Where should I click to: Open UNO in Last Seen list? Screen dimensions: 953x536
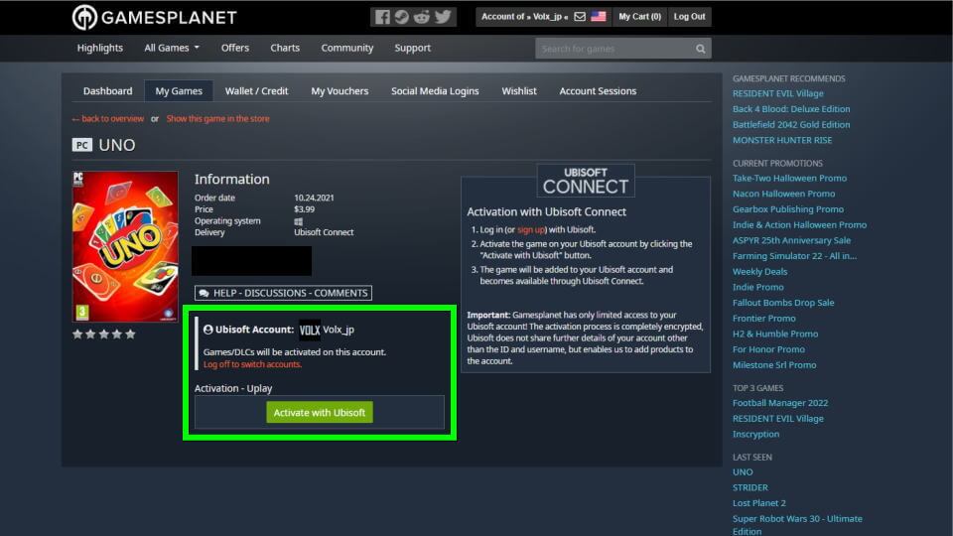click(x=743, y=472)
